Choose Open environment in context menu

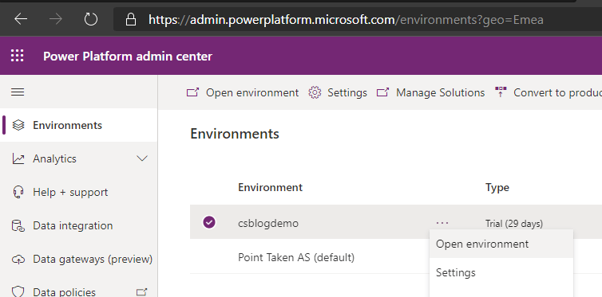[501, 244]
